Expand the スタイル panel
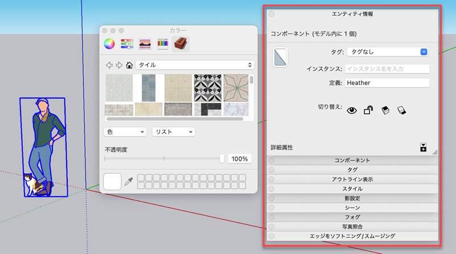Viewport: 456px width, 254px height. (x=352, y=189)
